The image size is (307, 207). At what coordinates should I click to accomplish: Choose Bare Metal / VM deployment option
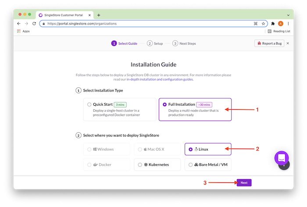pos(190,164)
